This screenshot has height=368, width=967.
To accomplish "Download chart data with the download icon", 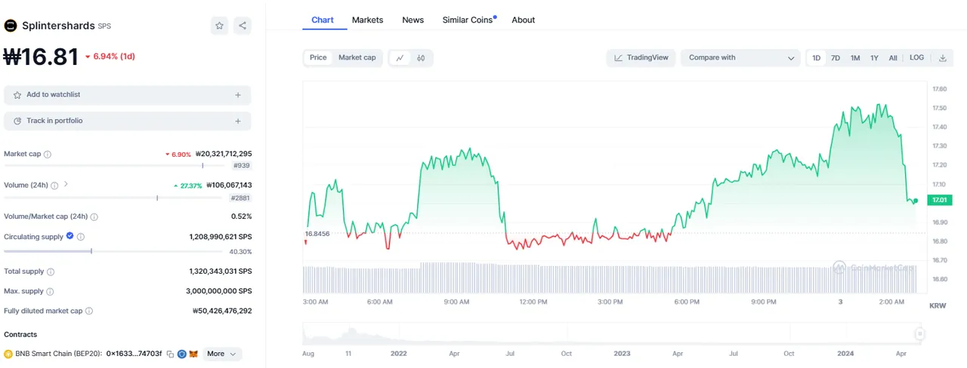I will (943, 58).
